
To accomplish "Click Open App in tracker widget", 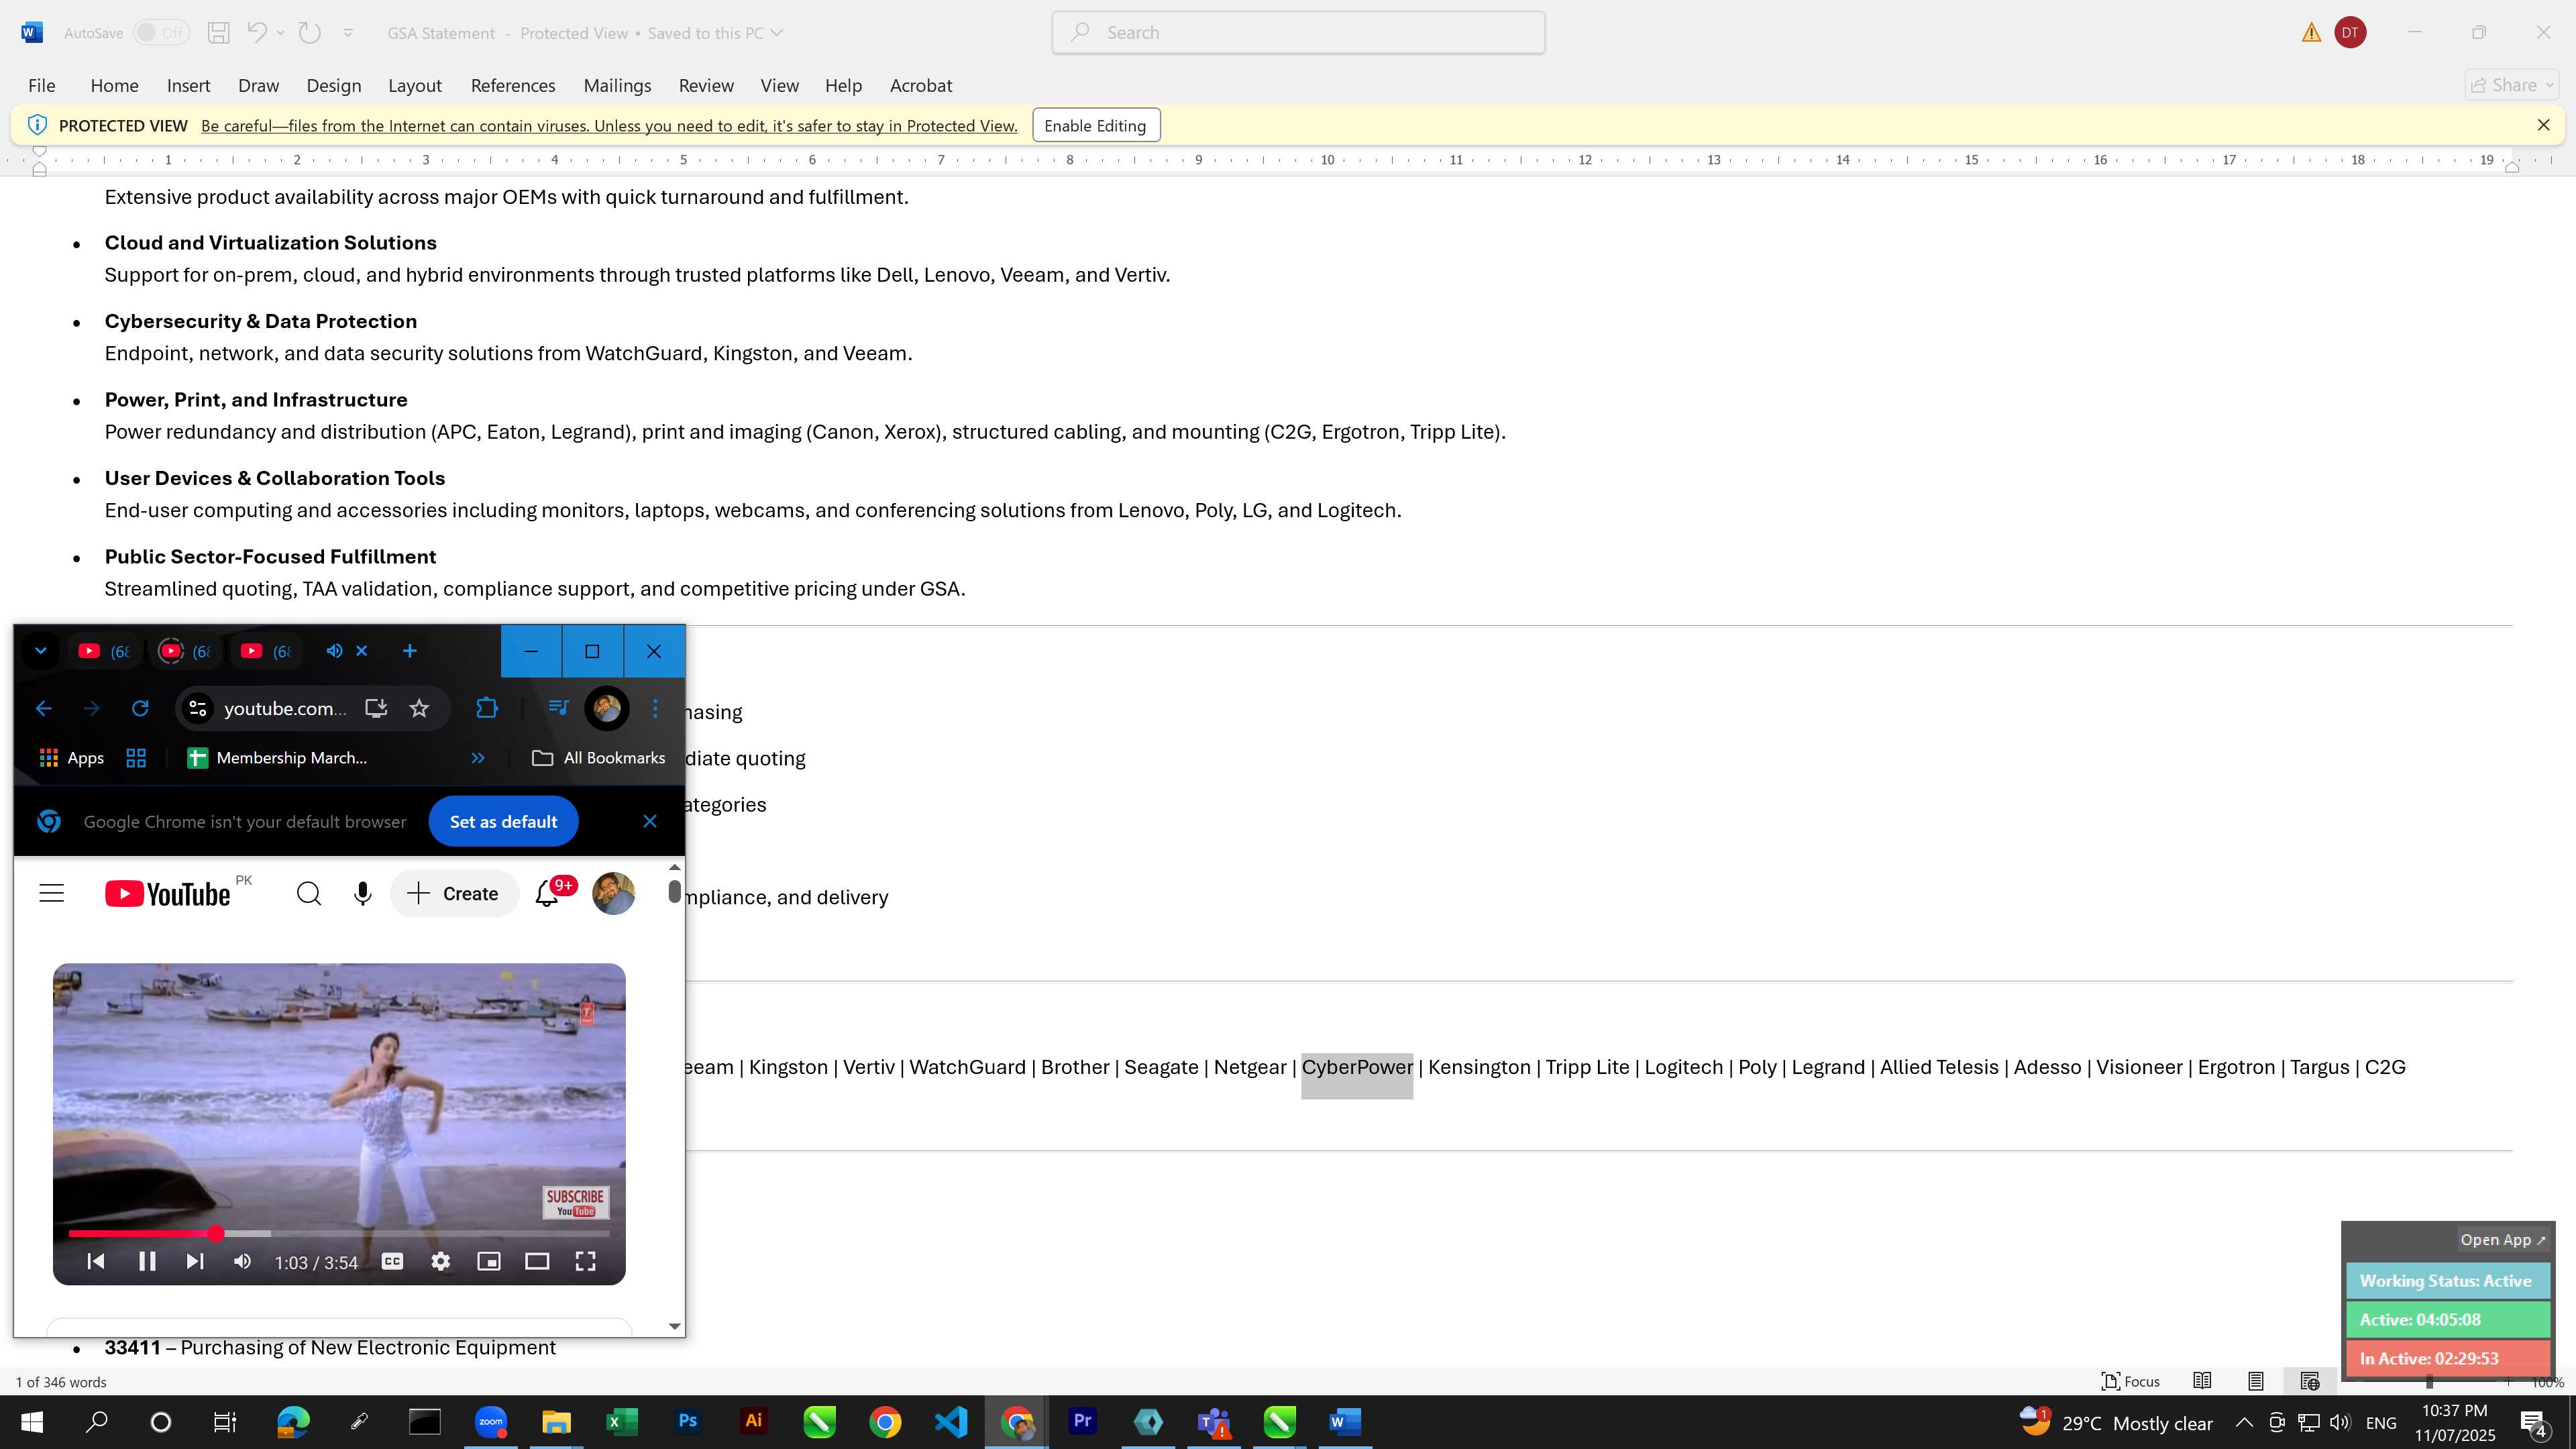I will [x=2503, y=1240].
